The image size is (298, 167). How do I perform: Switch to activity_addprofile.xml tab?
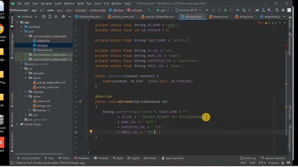coord(159,17)
